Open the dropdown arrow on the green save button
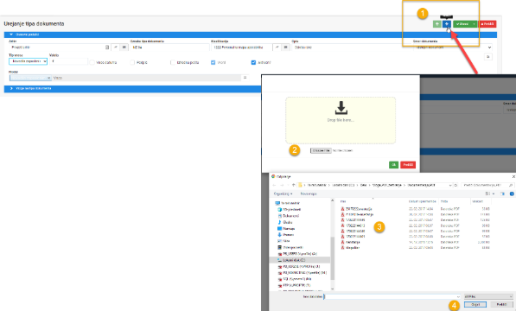Viewport: 516px width, 311px height. point(474,24)
